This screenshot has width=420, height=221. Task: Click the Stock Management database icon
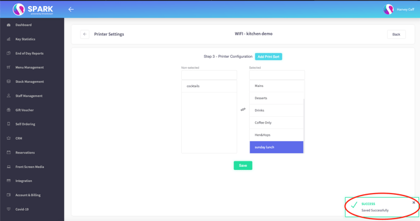(x=9, y=82)
